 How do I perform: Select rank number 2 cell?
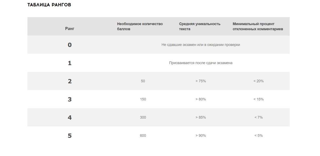70,81
